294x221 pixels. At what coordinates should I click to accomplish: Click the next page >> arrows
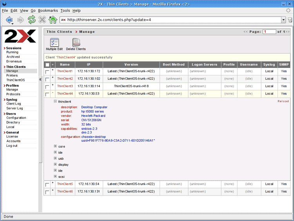(287, 32)
